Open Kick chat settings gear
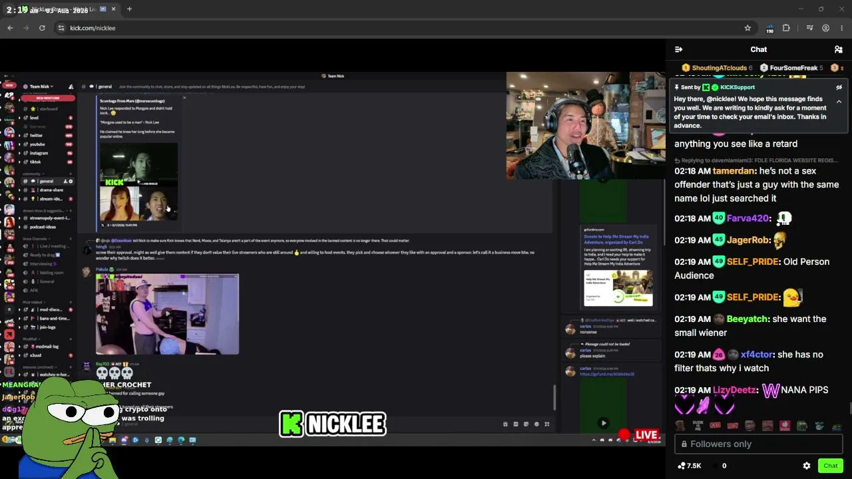This screenshot has width=852, height=479. click(807, 466)
